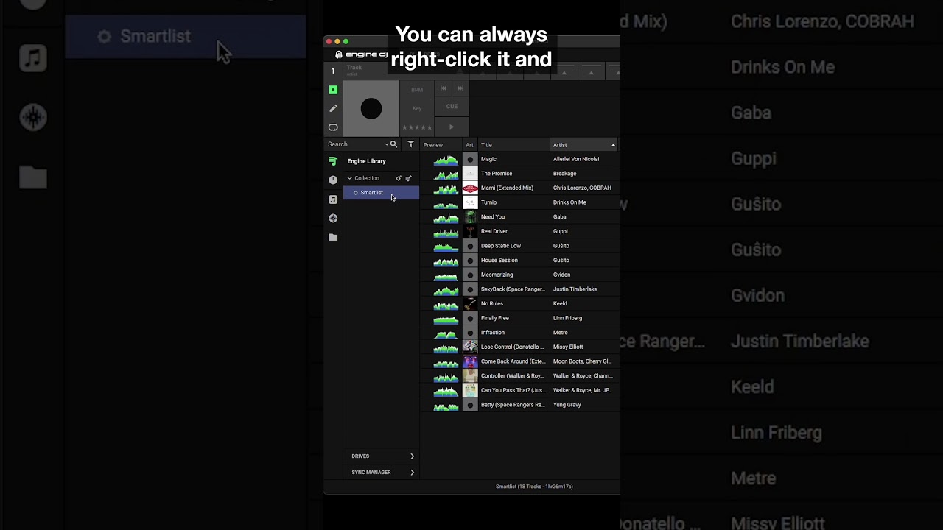Reverse sort on the Artist column header
The height and width of the screenshot is (530, 943).
pyautogui.click(x=585, y=145)
